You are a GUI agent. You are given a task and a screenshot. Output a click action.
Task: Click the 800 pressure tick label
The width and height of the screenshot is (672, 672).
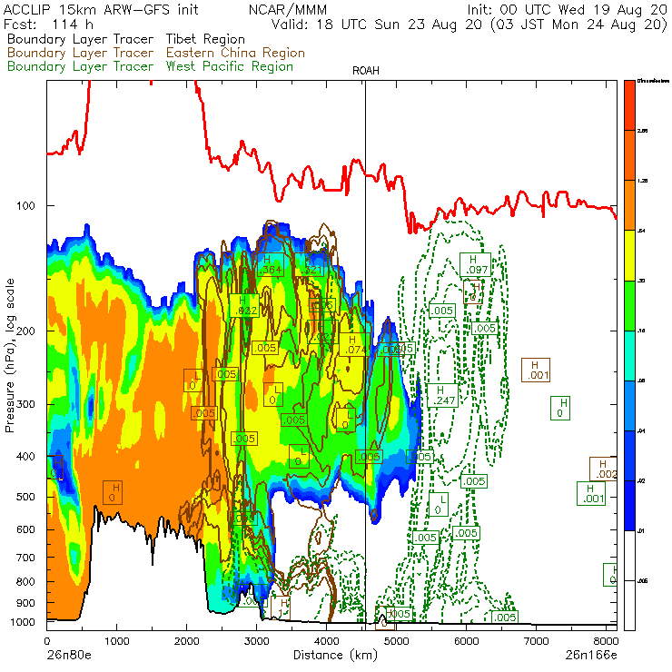(25, 581)
